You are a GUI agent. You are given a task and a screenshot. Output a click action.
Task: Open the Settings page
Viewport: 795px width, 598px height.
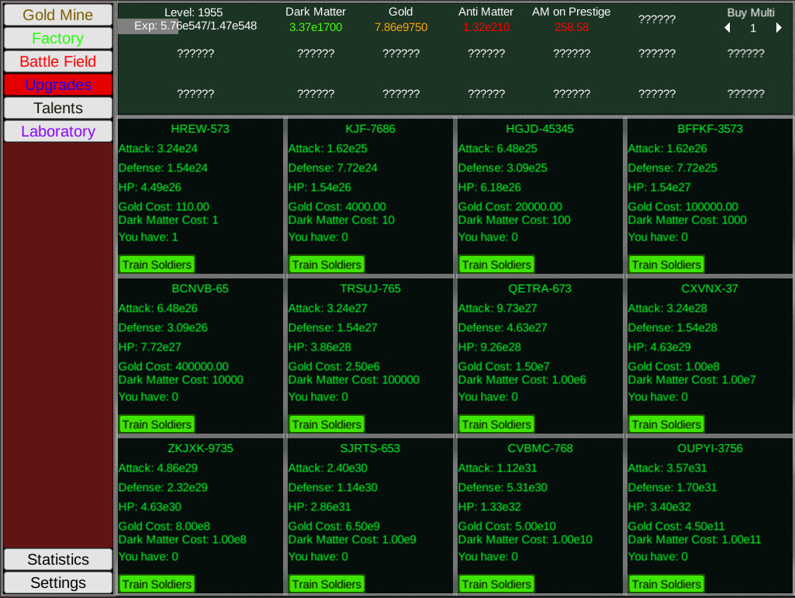[x=58, y=582]
